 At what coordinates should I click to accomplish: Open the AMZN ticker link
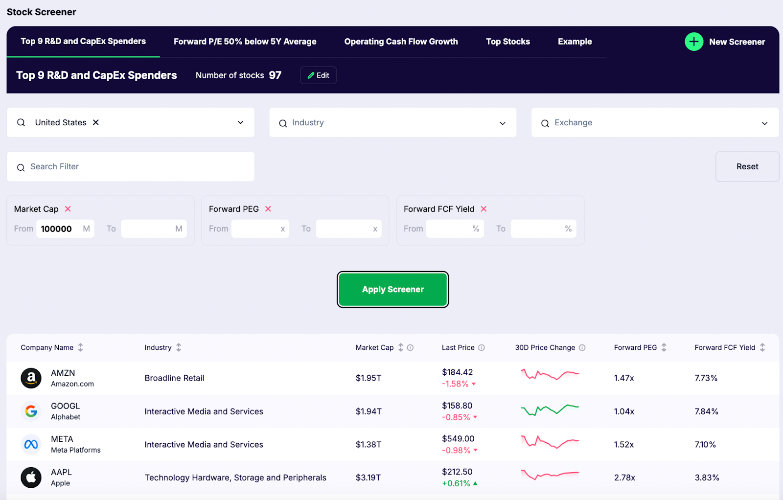click(x=63, y=373)
